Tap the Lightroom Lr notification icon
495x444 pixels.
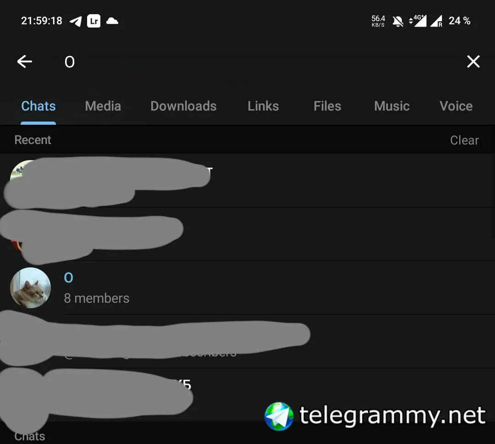pos(94,21)
